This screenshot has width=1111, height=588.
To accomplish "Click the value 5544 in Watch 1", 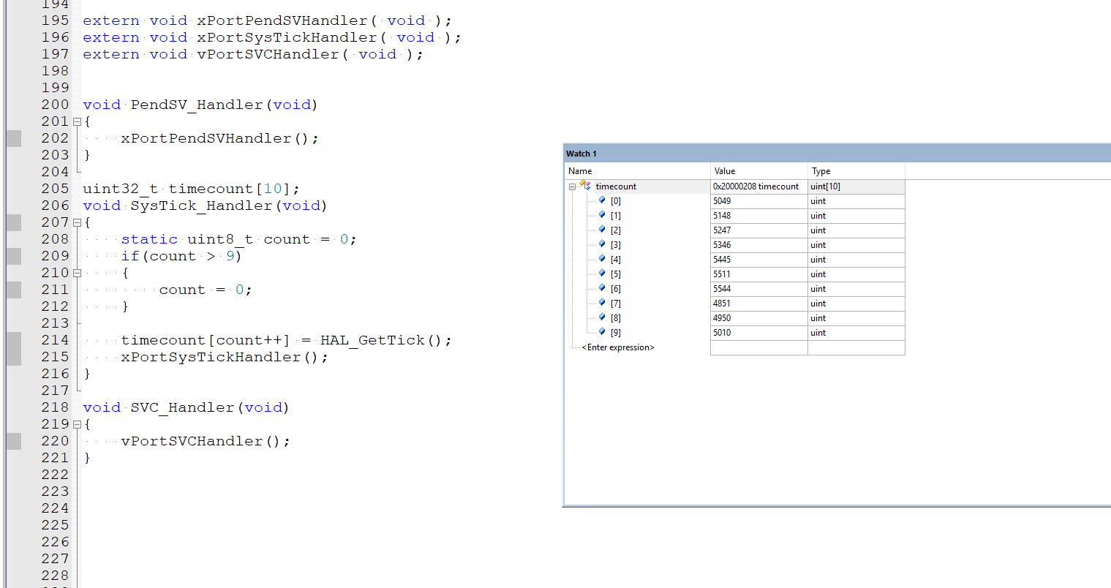I will 722,289.
